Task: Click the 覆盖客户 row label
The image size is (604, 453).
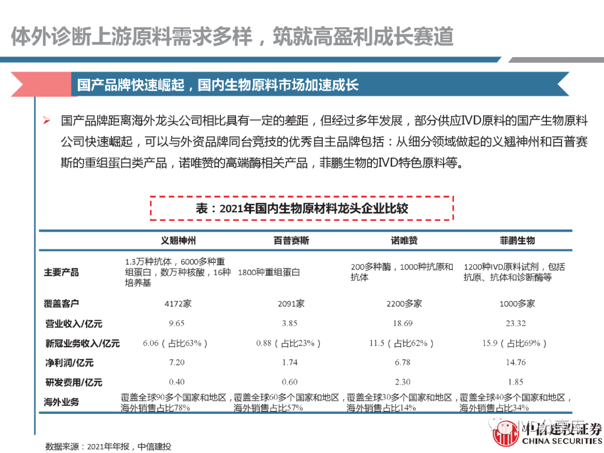Action: [62, 304]
